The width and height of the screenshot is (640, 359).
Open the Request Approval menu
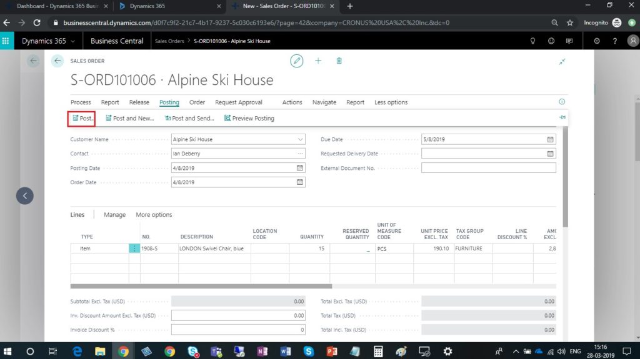coord(239,102)
